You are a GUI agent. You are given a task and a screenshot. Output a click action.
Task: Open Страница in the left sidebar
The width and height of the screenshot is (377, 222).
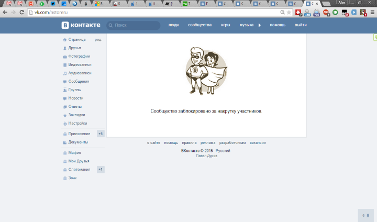pyautogui.click(x=77, y=39)
